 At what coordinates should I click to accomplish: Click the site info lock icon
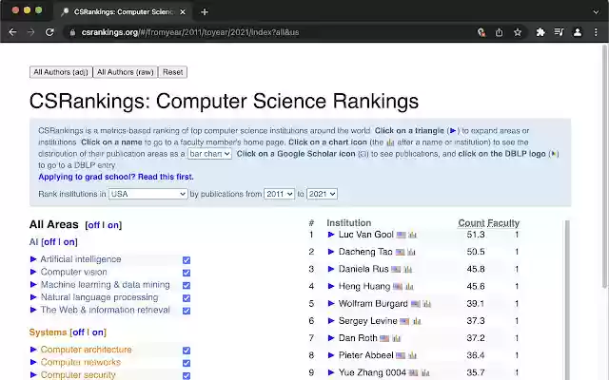[x=72, y=32]
